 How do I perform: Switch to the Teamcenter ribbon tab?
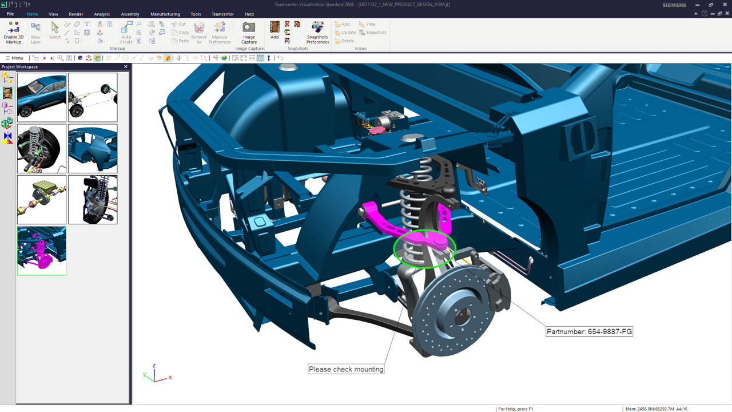click(x=222, y=14)
